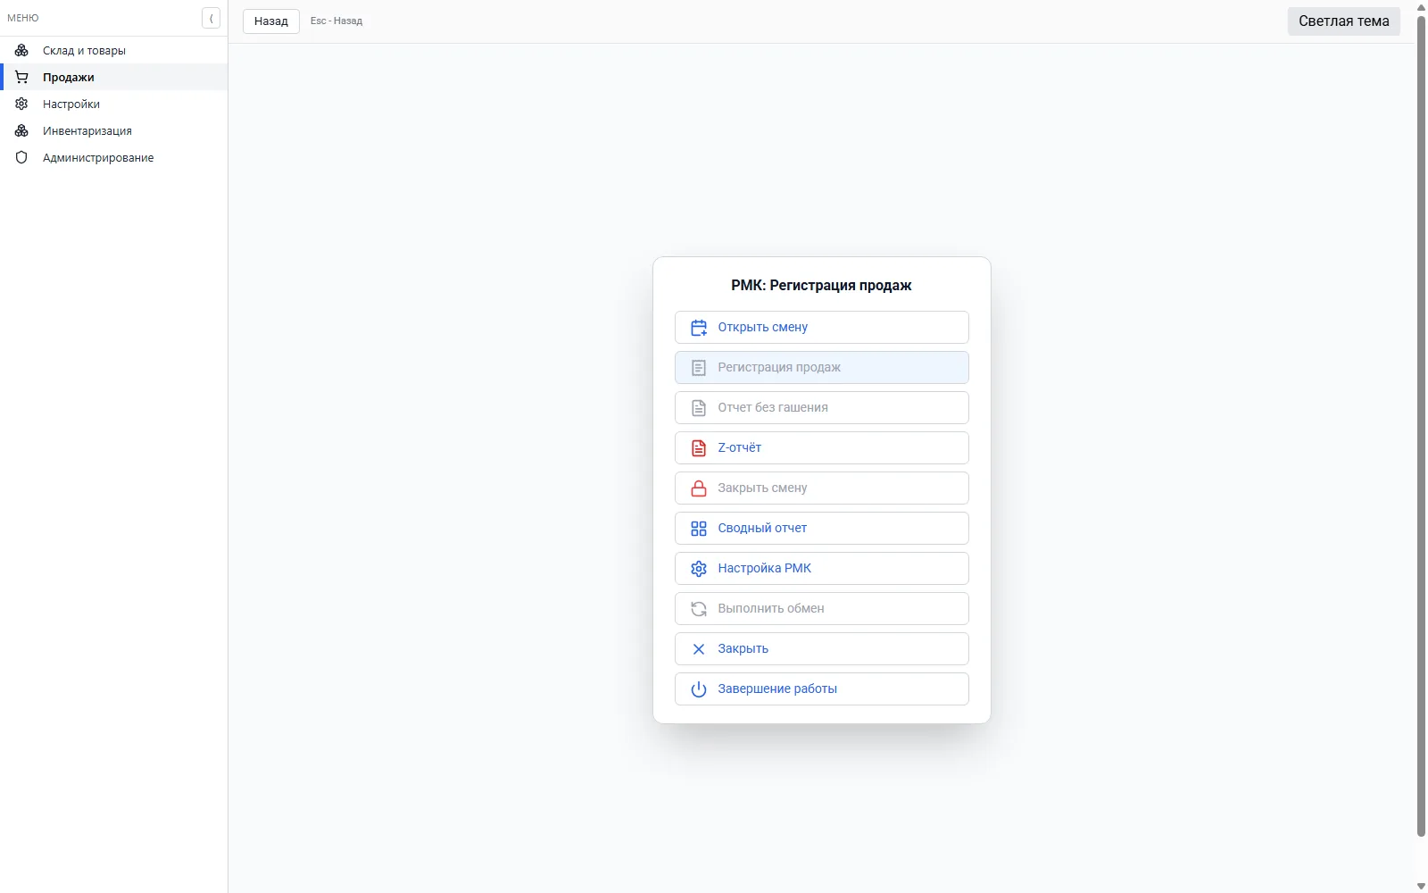Choose the Z-отчёт button
Screen dimensions: 1428x893
[x=822, y=448]
